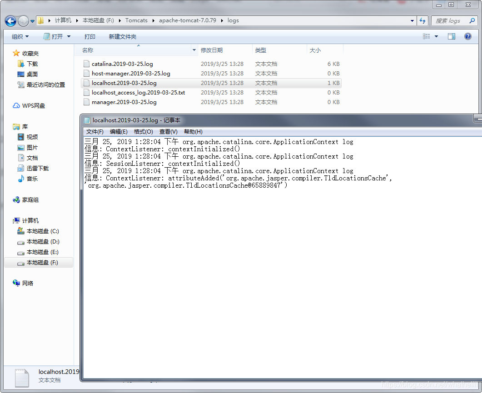Open the 视频 library

32,137
